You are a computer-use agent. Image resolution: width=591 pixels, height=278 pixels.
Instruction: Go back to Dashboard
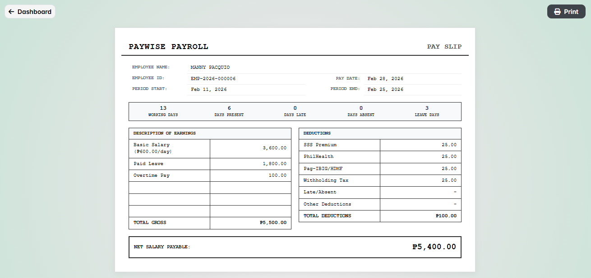[x=30, y=12]
